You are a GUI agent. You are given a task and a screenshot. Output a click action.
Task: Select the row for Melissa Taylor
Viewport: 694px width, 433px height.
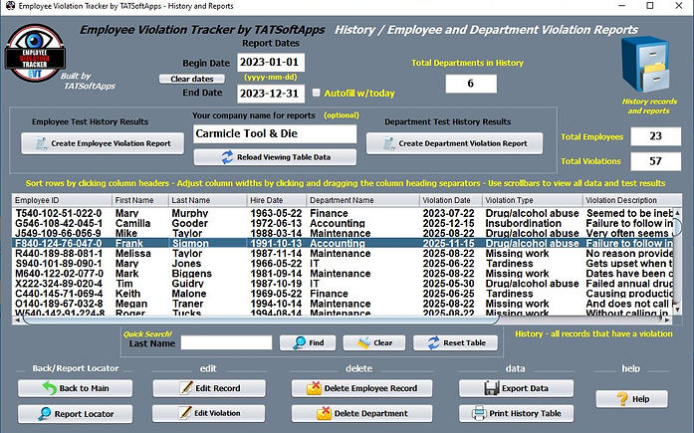click(343, 254)
